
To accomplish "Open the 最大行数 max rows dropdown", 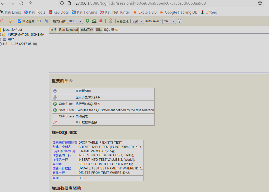I will pyautogui.click(x=75, y=21).
